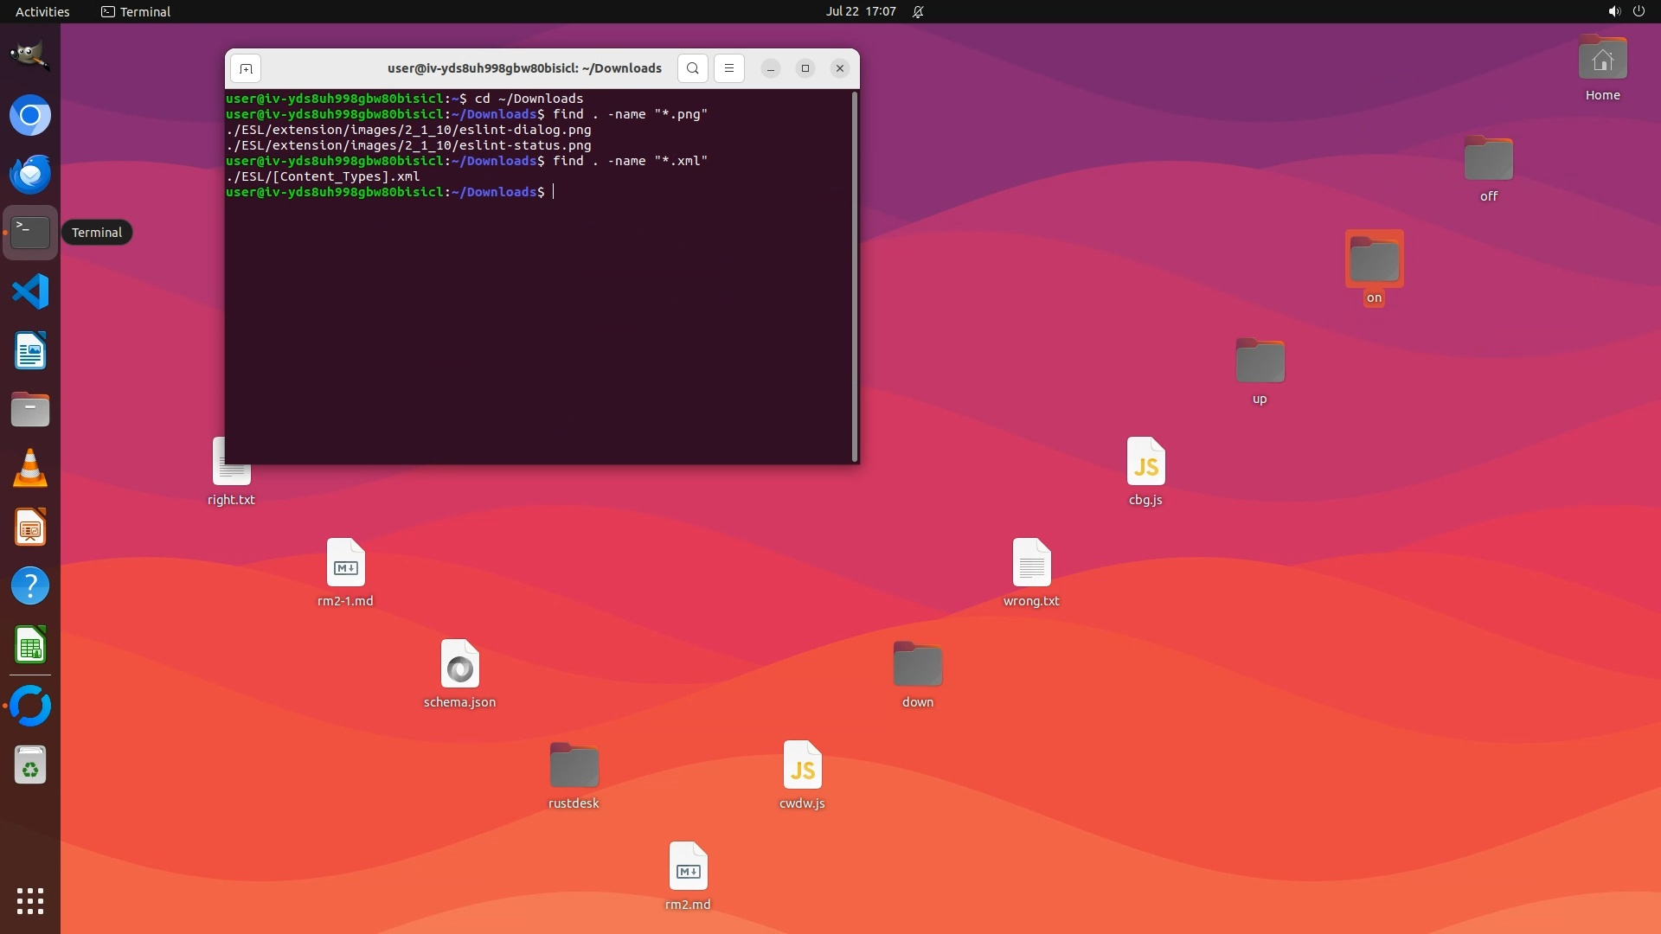Click the power icon in top bar
The image size is (1661, 934).
[1639, 11]
